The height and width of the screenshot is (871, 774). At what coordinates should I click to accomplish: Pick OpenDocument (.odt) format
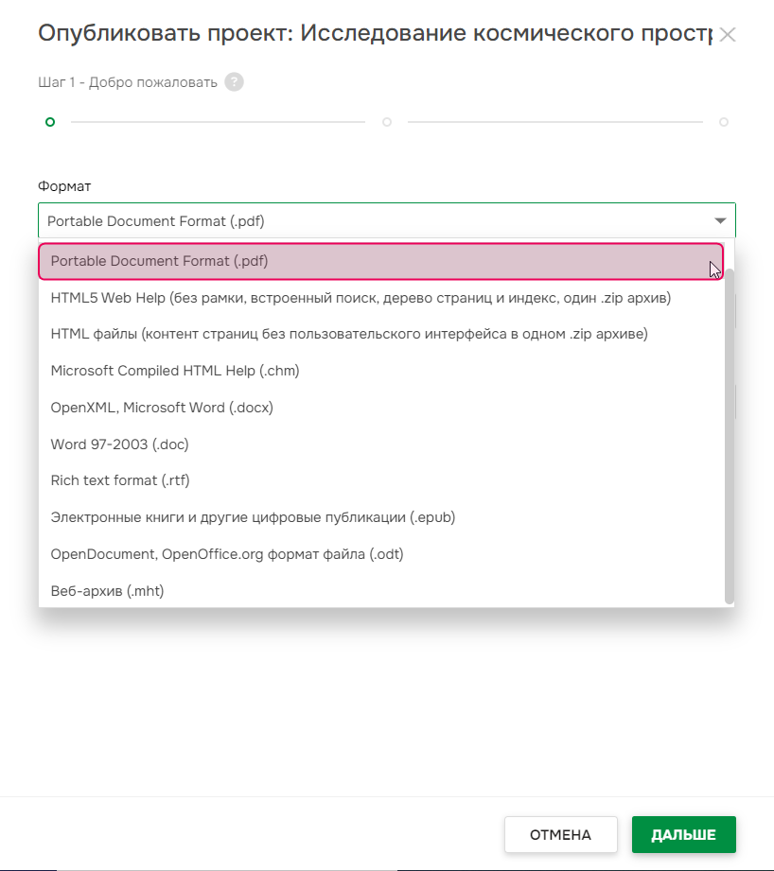tap(227, 554)
